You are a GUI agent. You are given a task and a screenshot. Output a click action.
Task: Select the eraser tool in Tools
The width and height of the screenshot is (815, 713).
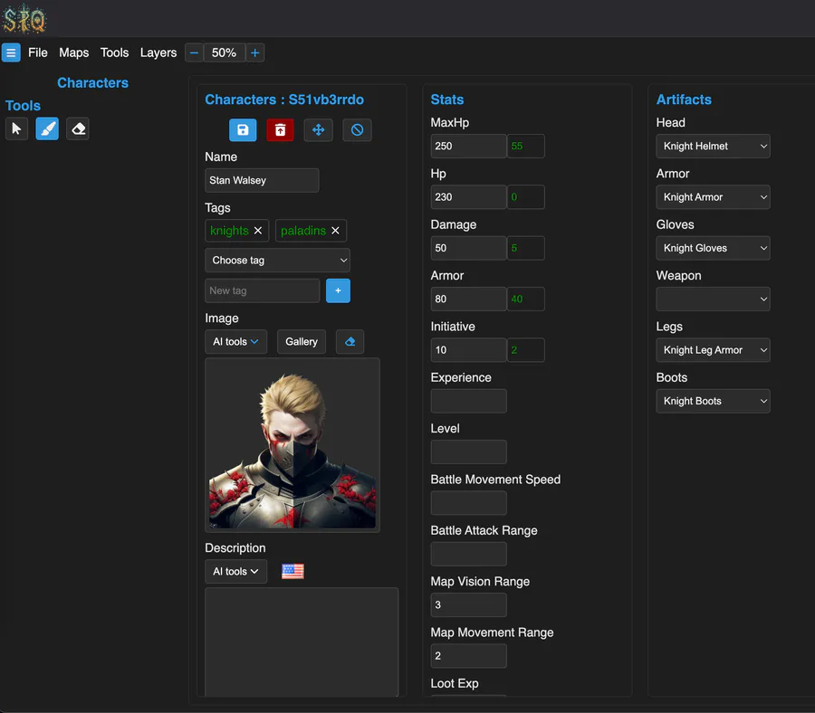click(x=78, y=128)
